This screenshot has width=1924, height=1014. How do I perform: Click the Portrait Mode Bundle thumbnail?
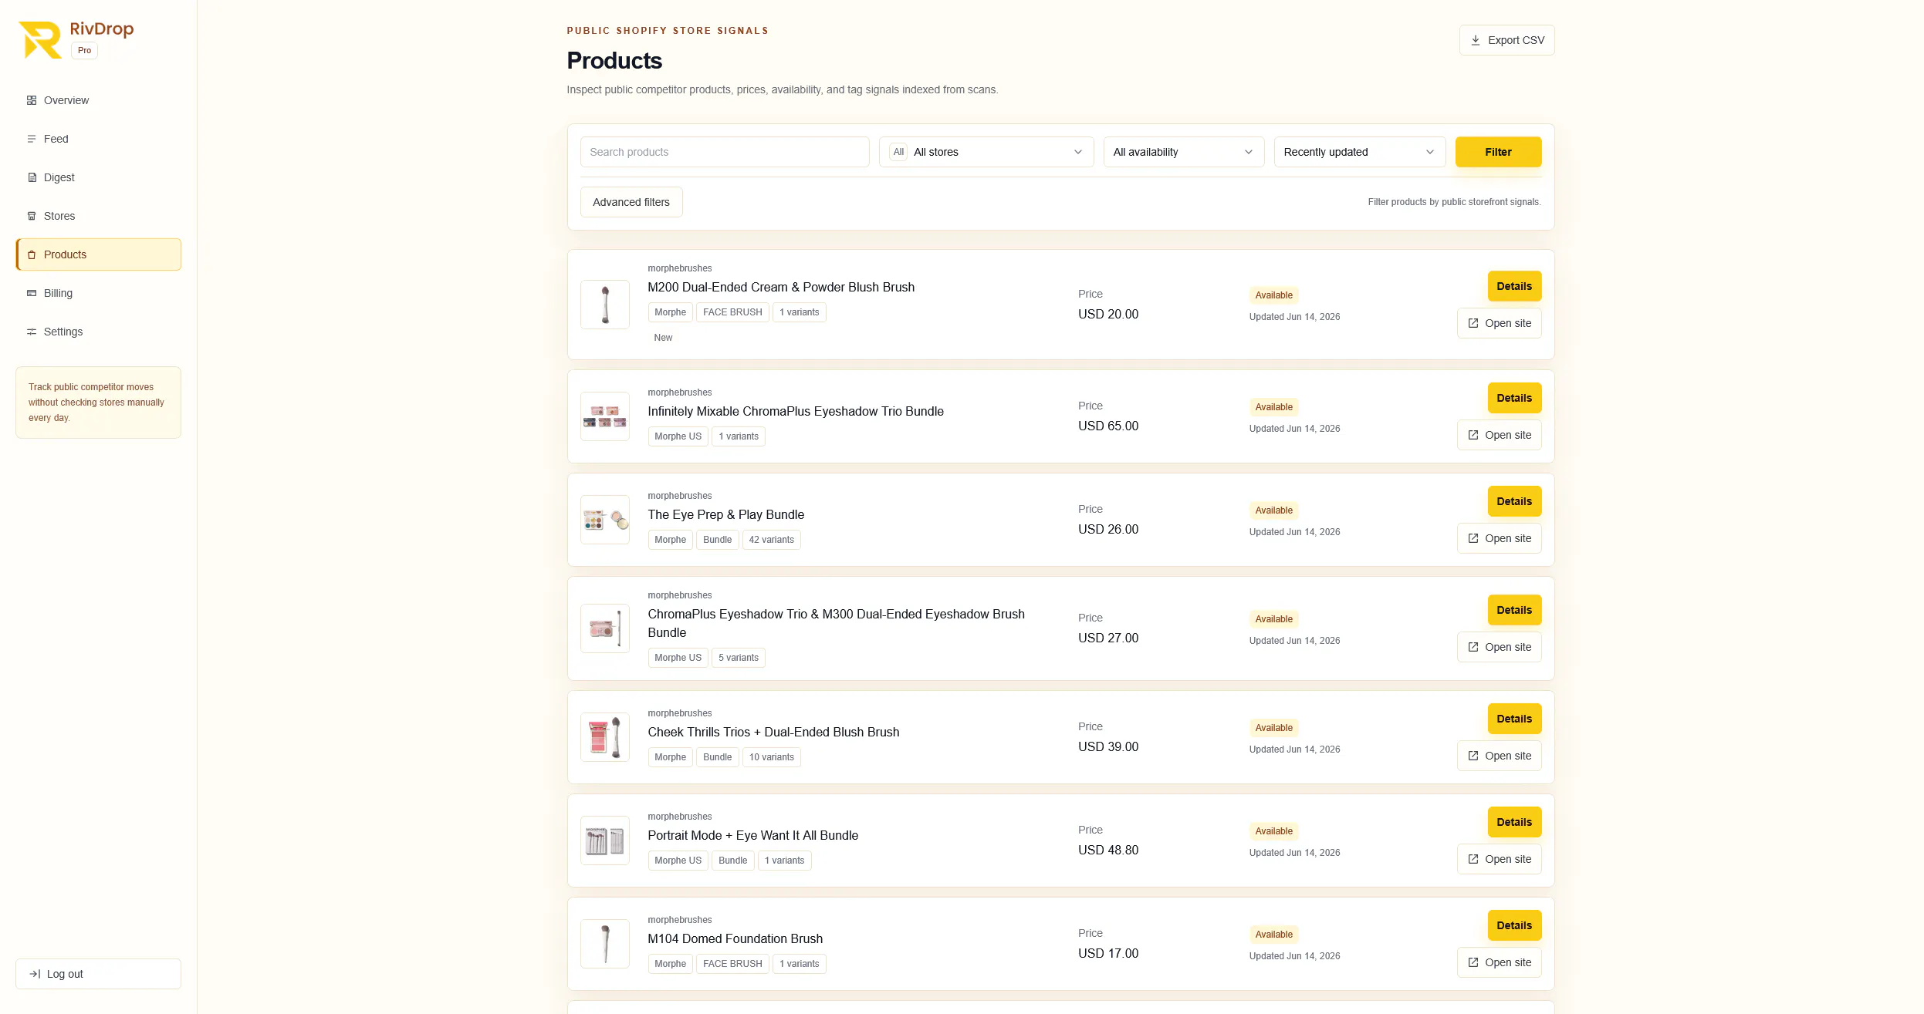coord(605,841)
